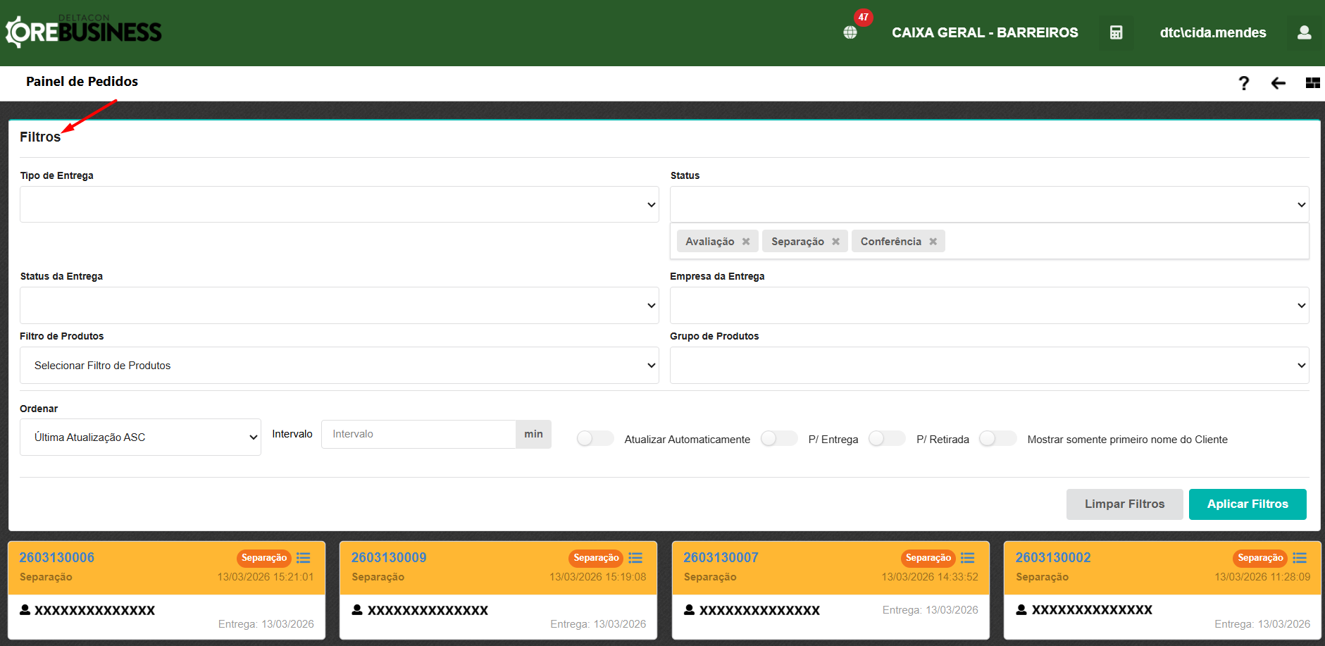Click the globe notifications icon

pos(850,32)
